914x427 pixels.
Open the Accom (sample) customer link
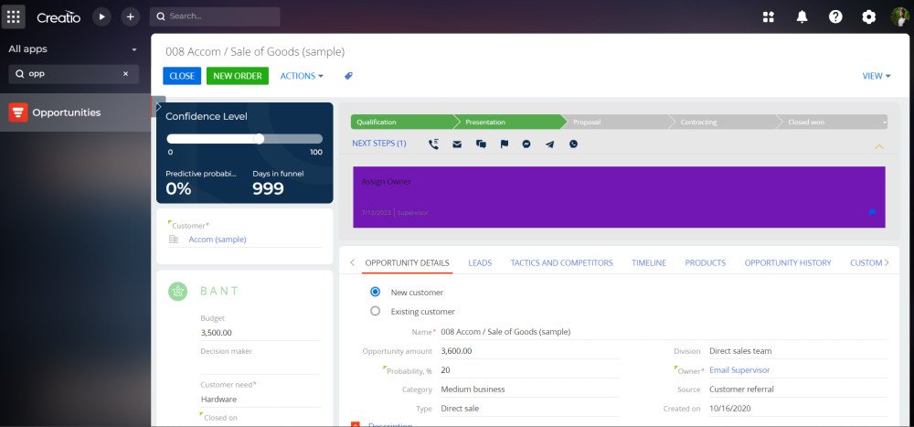coord(218,240)
